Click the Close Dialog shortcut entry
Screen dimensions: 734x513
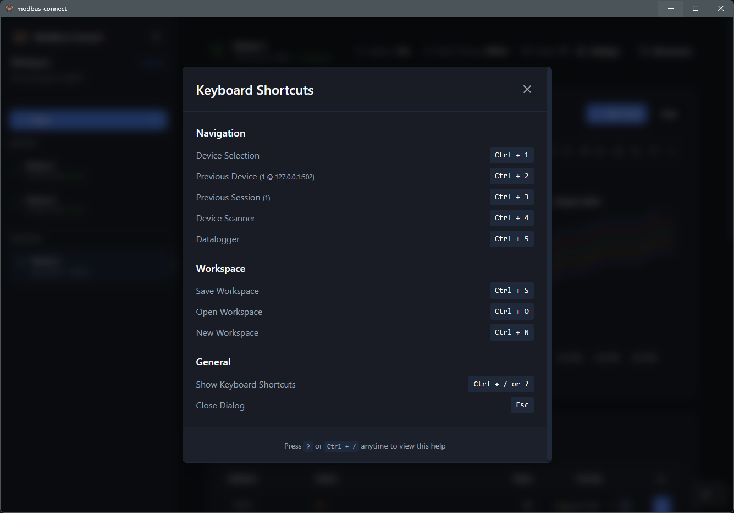point(220,405)
